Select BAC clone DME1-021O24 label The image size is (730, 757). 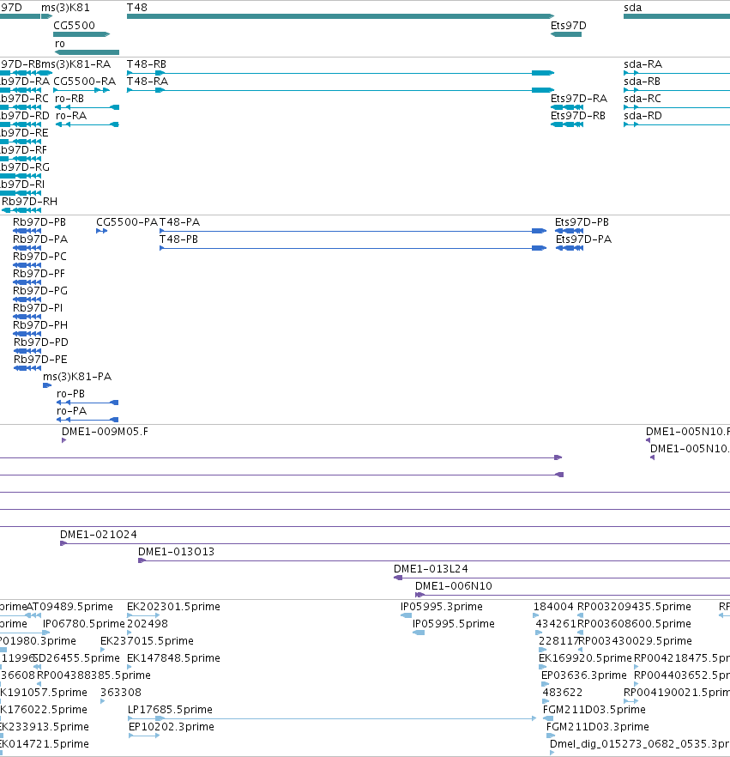coord(99,535)
